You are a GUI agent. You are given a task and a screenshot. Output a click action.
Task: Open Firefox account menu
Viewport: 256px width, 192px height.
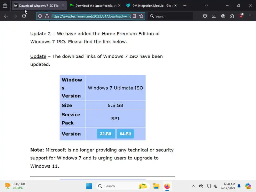(x=223, y=16)
